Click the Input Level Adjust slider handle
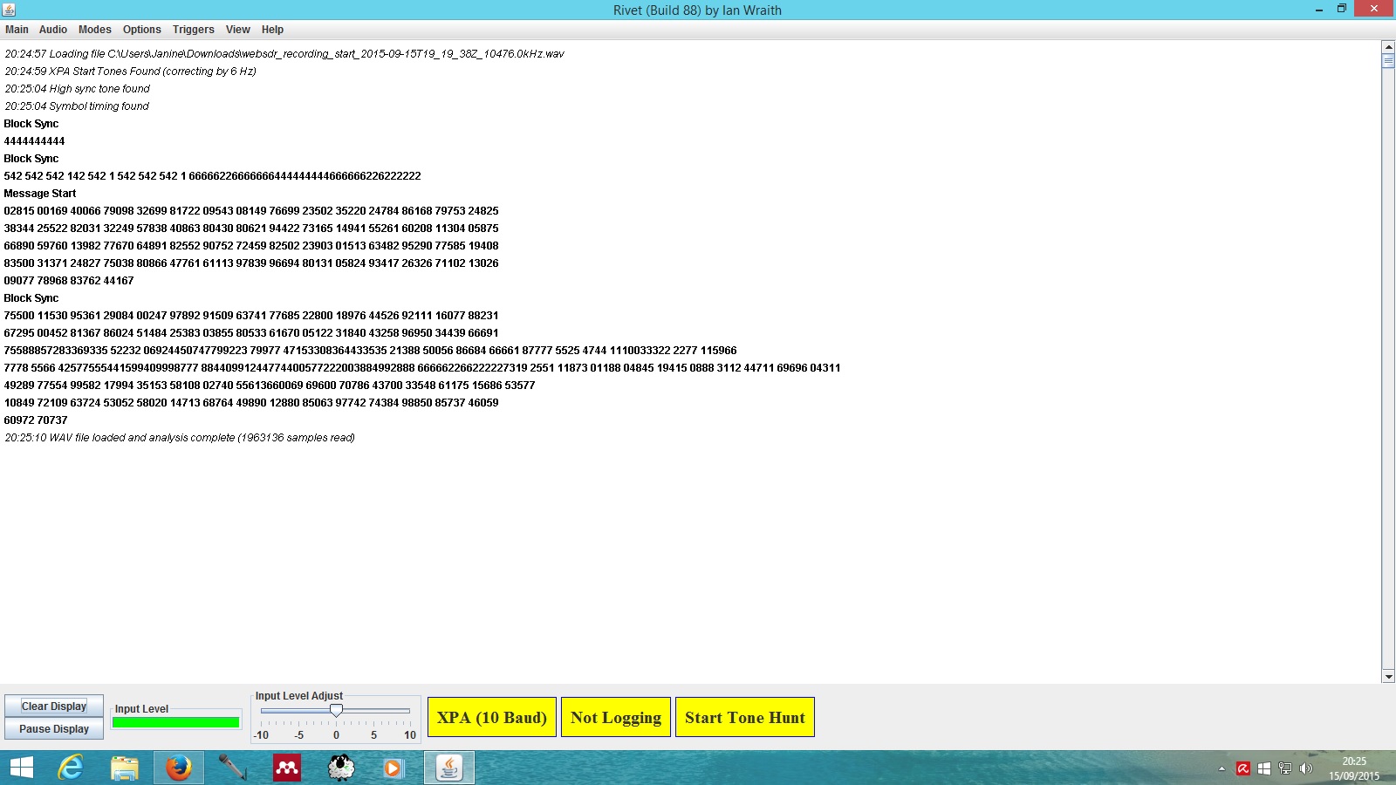 (336, 711)
